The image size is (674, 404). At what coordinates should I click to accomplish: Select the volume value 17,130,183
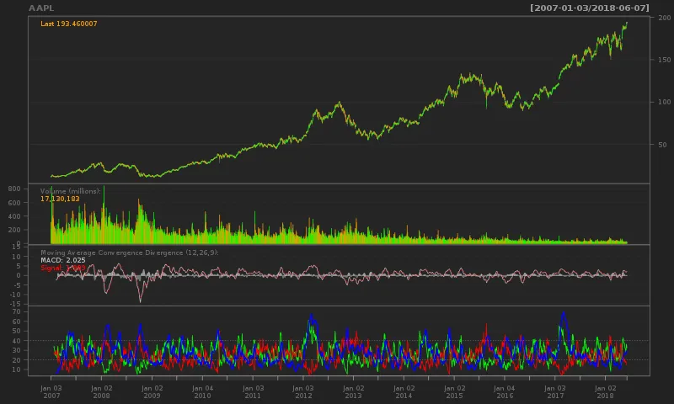tap(60, 199)
